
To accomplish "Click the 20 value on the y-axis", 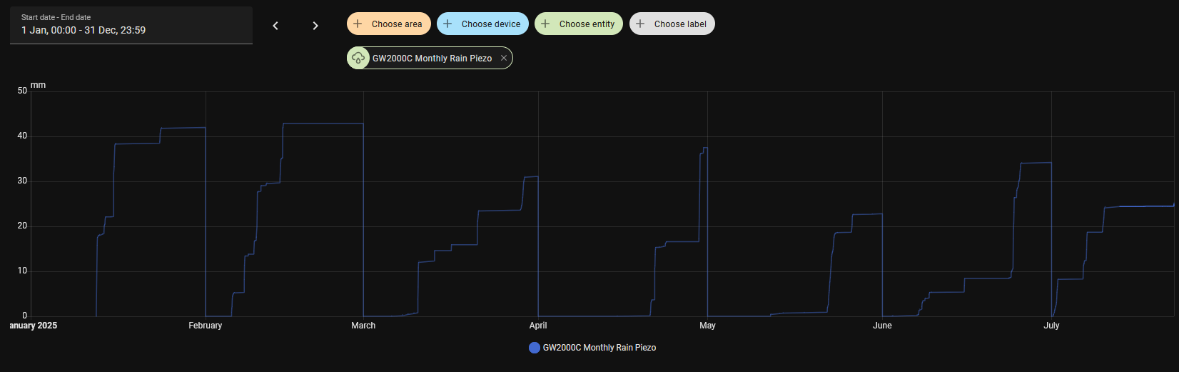I will [22, 226].
